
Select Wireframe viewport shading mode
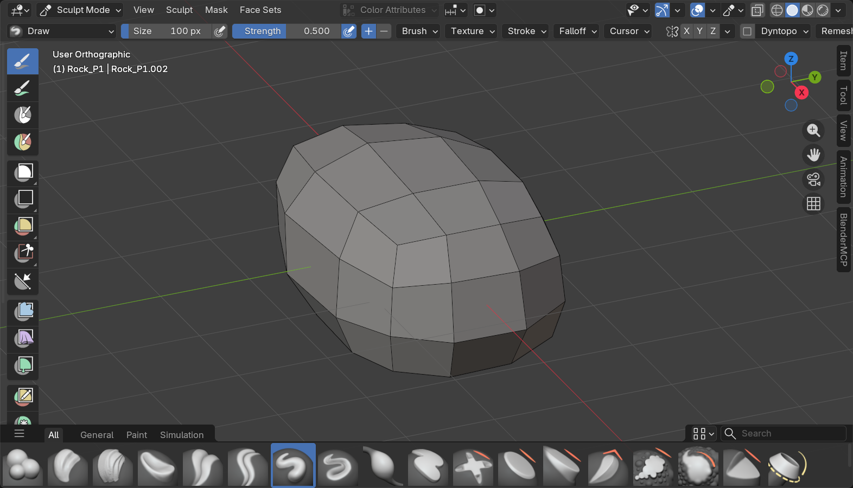click(777, 10)
